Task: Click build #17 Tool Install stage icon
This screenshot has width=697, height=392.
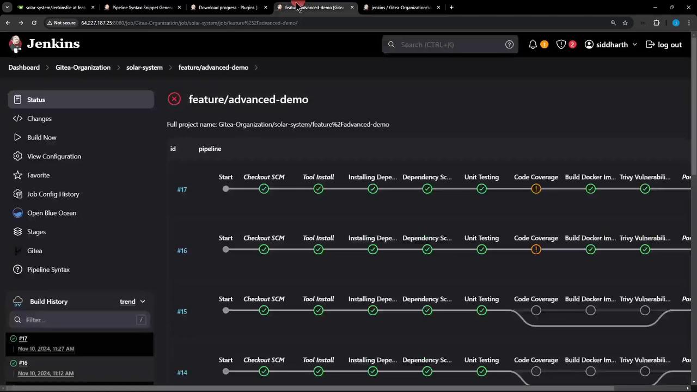Action: [318, 189]
